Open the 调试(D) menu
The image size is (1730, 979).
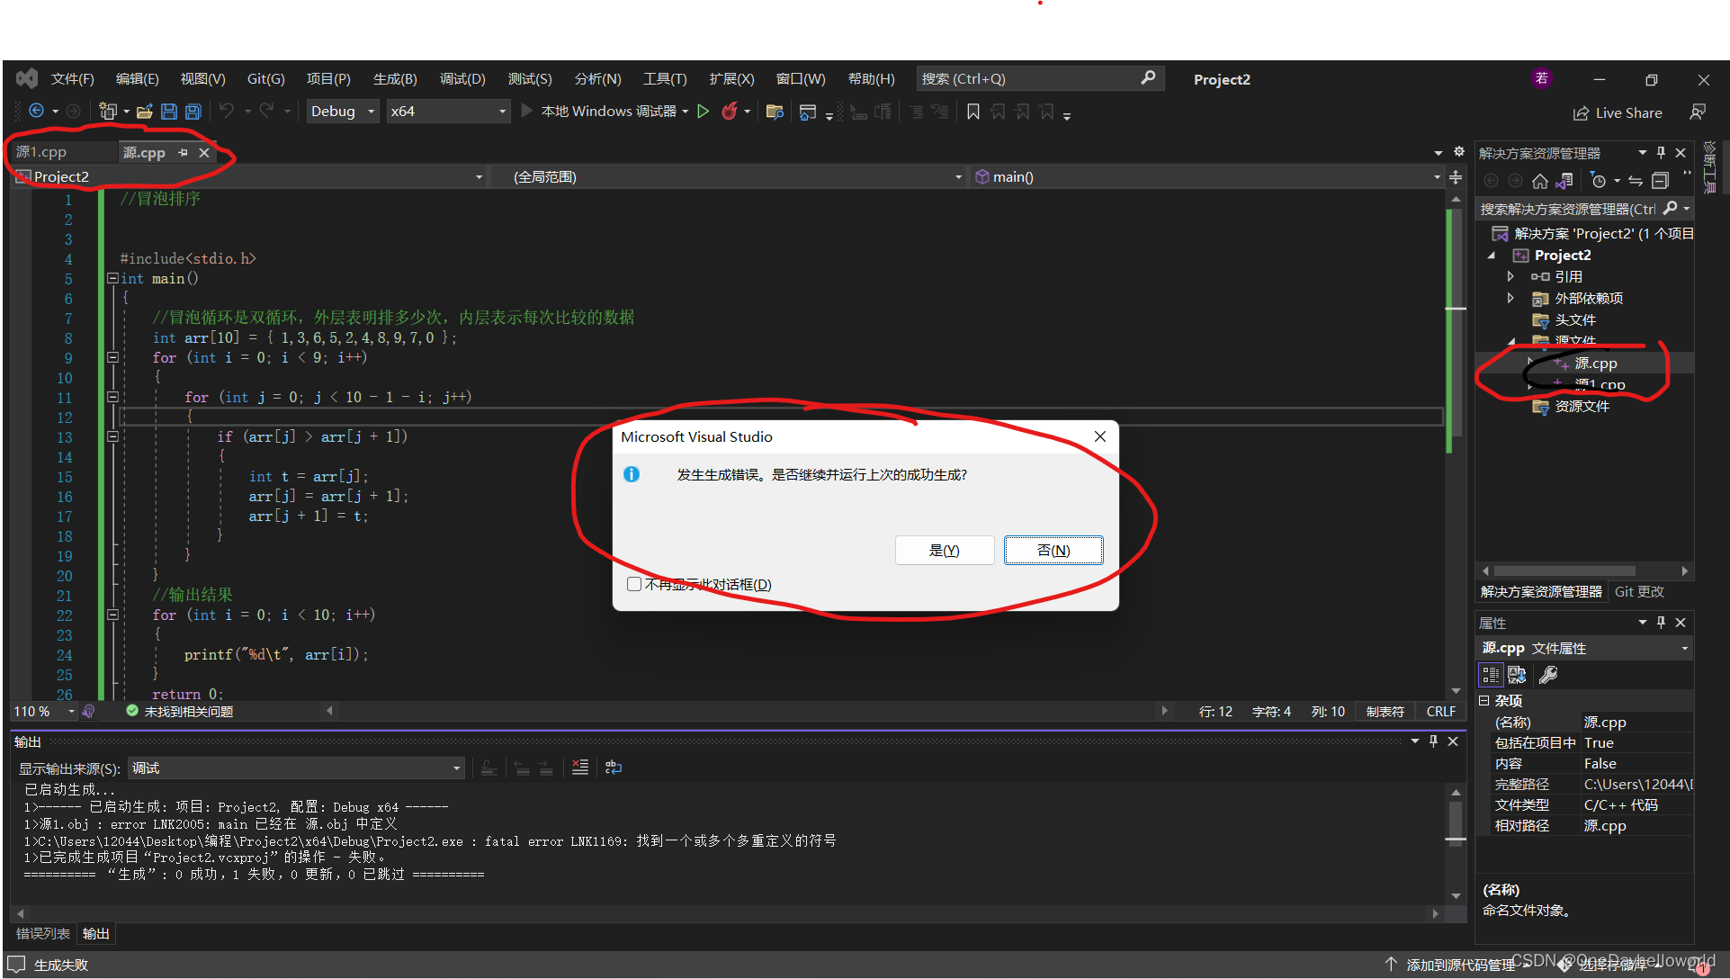[x=462, y=79]
